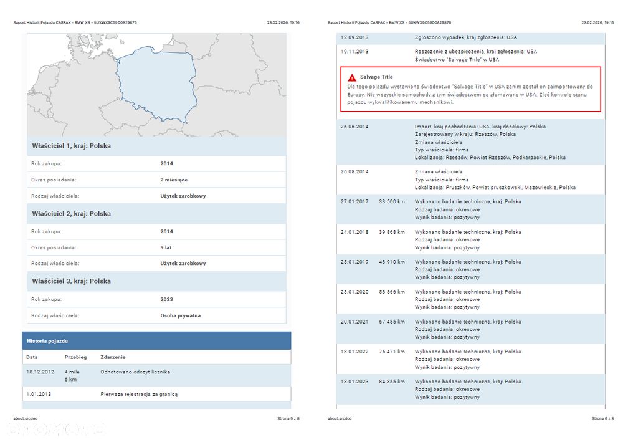
Task: Click the 'about:srcdoc' footer on the right page
Action: click(x=340, y=418)
